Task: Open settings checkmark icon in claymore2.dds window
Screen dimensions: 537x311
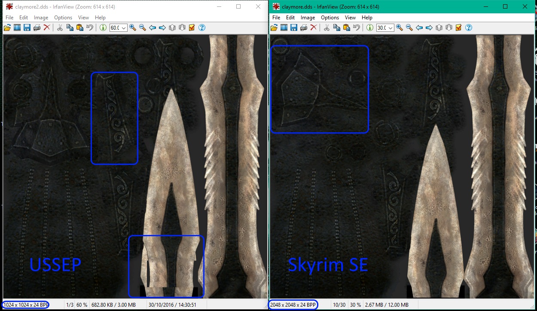Action: pos(192,27)
